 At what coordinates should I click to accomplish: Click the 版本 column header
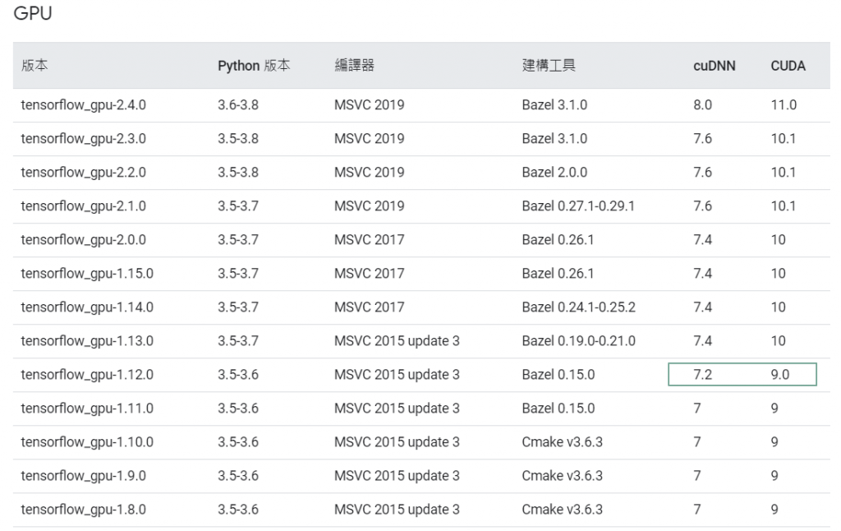pos(34,66)
